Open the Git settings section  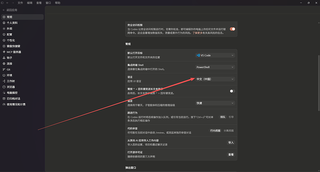tap(22, 70)
